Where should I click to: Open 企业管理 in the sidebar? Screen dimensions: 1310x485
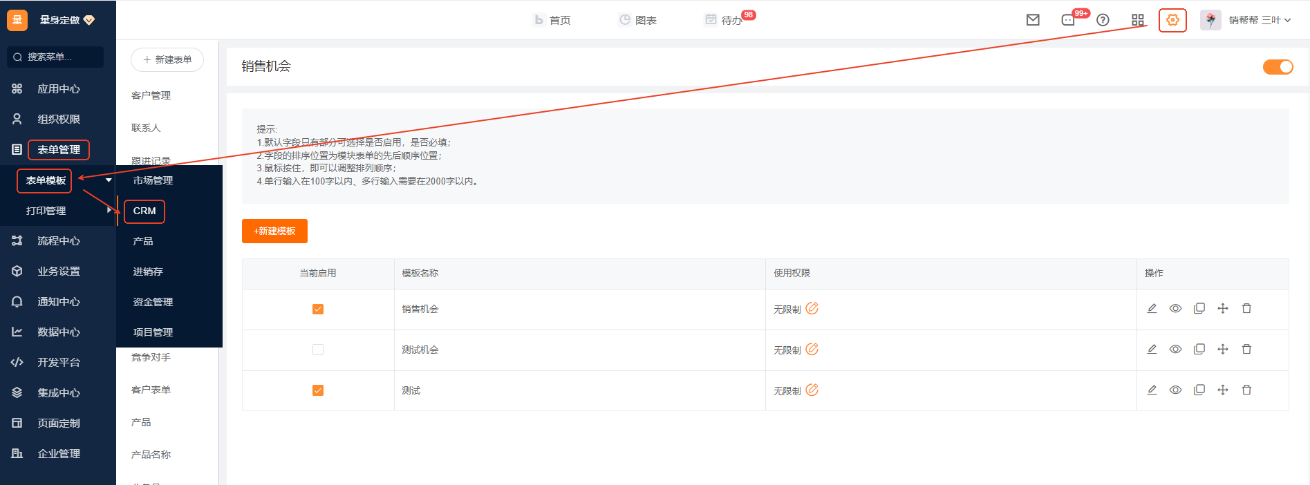(x=58, y=453)
